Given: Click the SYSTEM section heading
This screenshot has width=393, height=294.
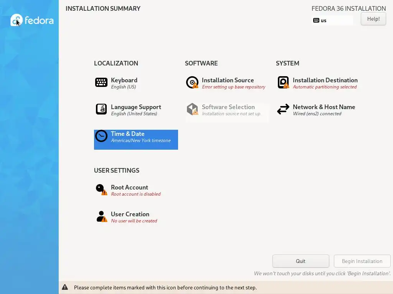Looking at the screenshot, I should pyautogui.click(x=287, y=63).
